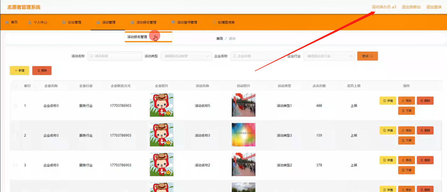Viewport: 447px width, 192px height.
Task: Click 下架 for 活动名称5 row
Action: pos(407,111)
